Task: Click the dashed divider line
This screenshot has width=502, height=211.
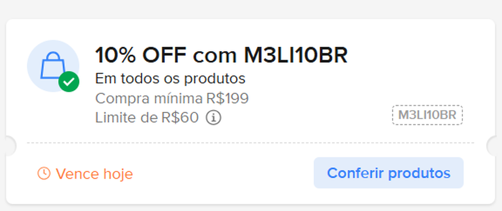Action: pyautogui.click(x=250, y=143)
